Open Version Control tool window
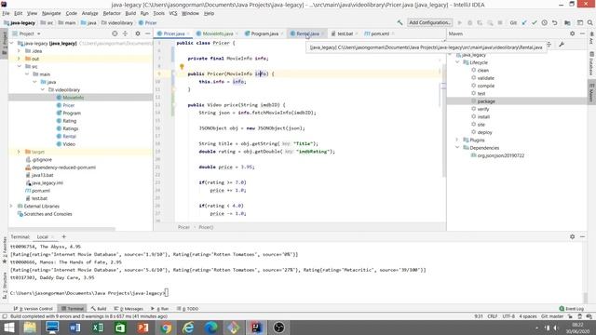The width and height of the screenshot is (596, 335). click(34, 308)
